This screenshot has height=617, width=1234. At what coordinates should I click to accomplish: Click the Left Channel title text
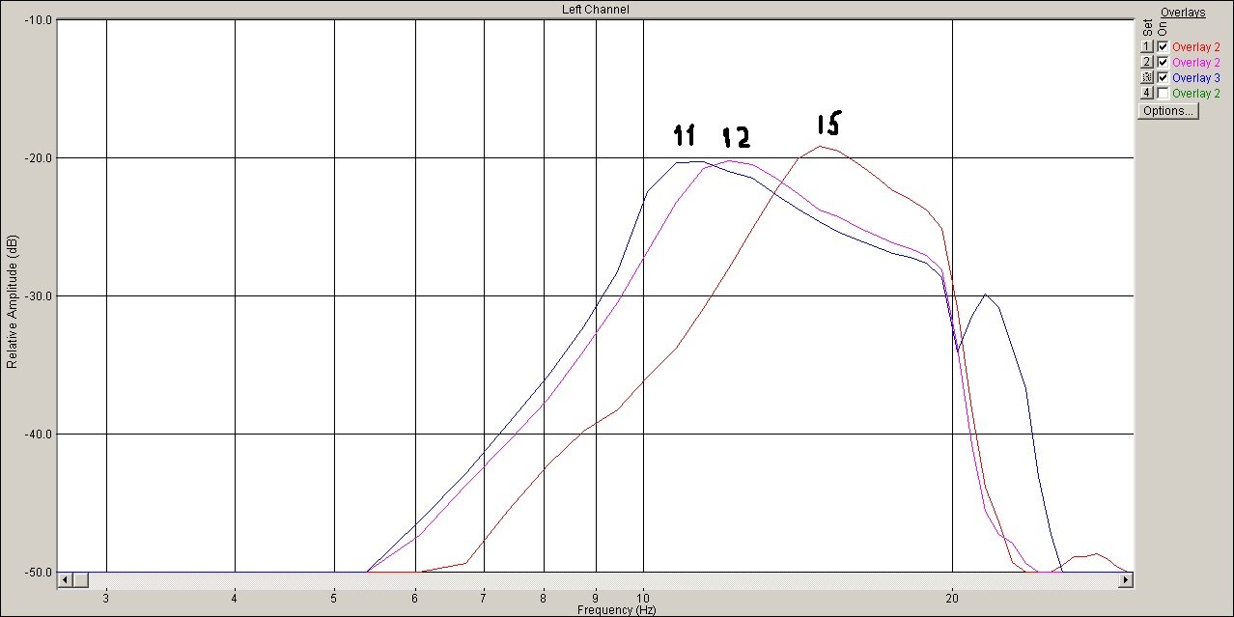[x=596, y=10]
